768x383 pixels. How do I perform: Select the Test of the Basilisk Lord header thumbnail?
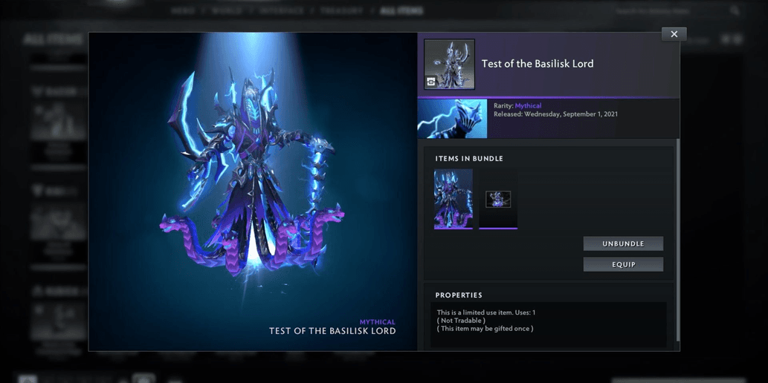[x=449, y=65]
